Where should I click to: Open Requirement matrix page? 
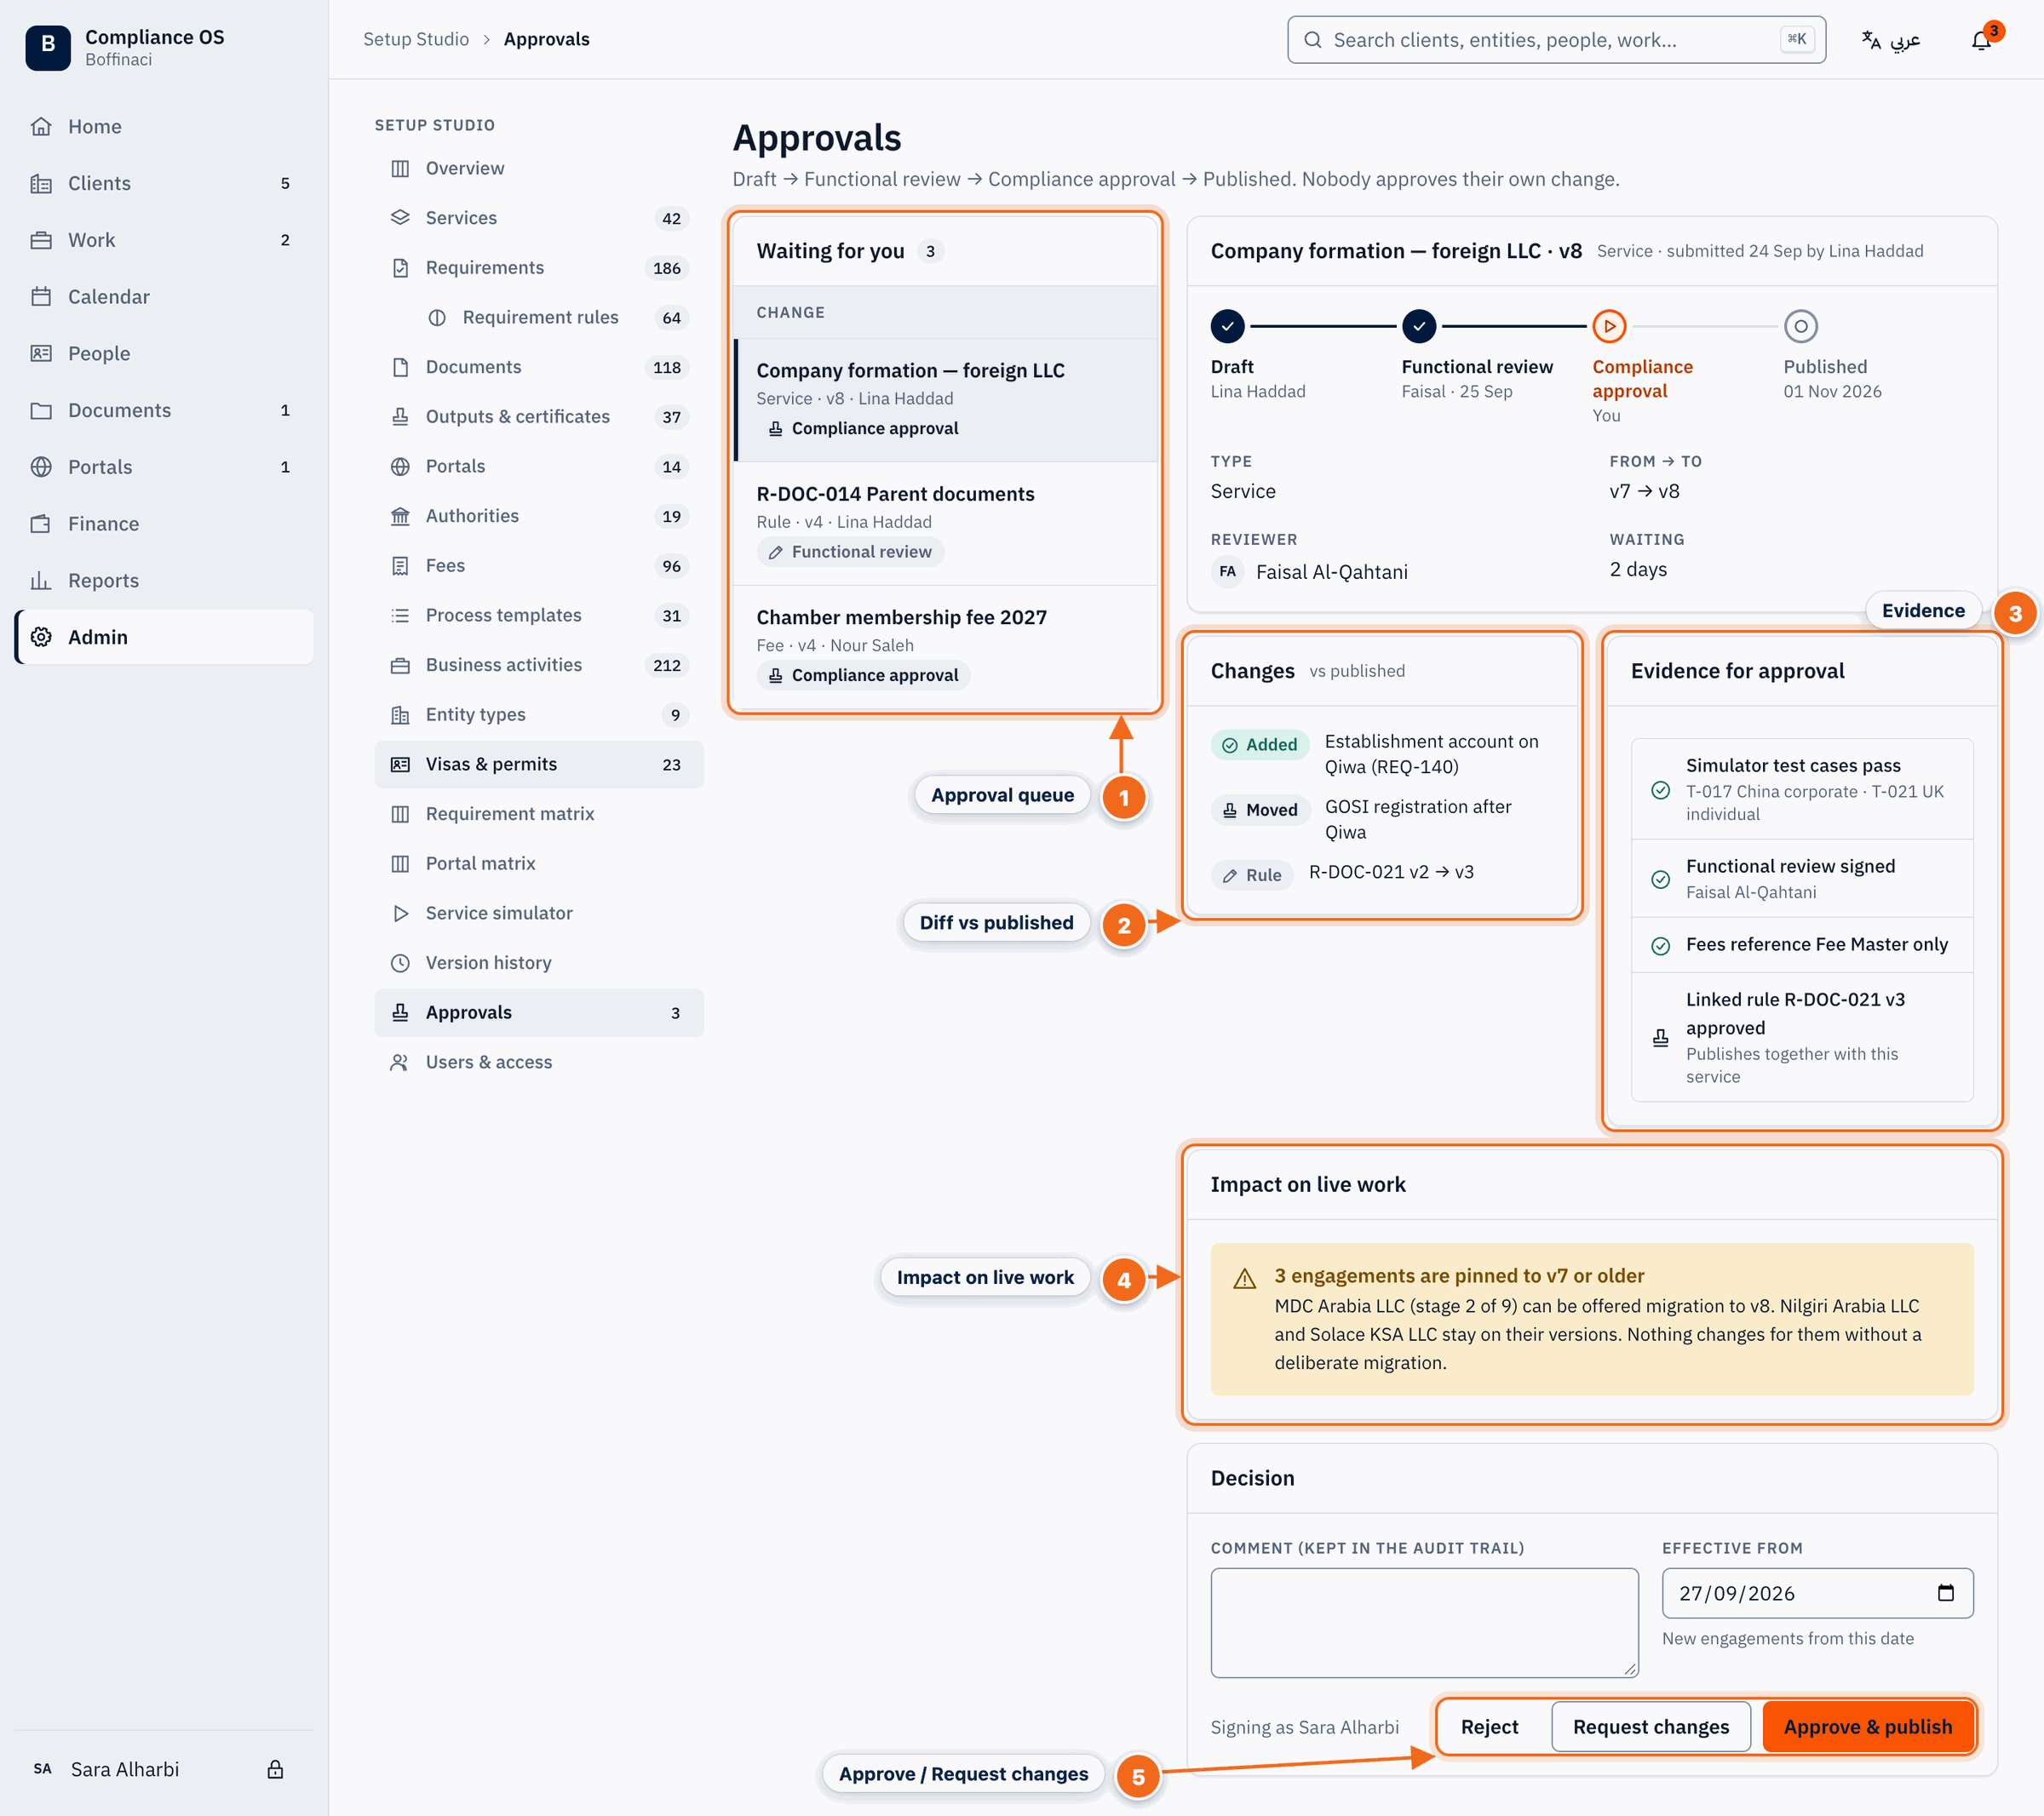coord(539,814)
